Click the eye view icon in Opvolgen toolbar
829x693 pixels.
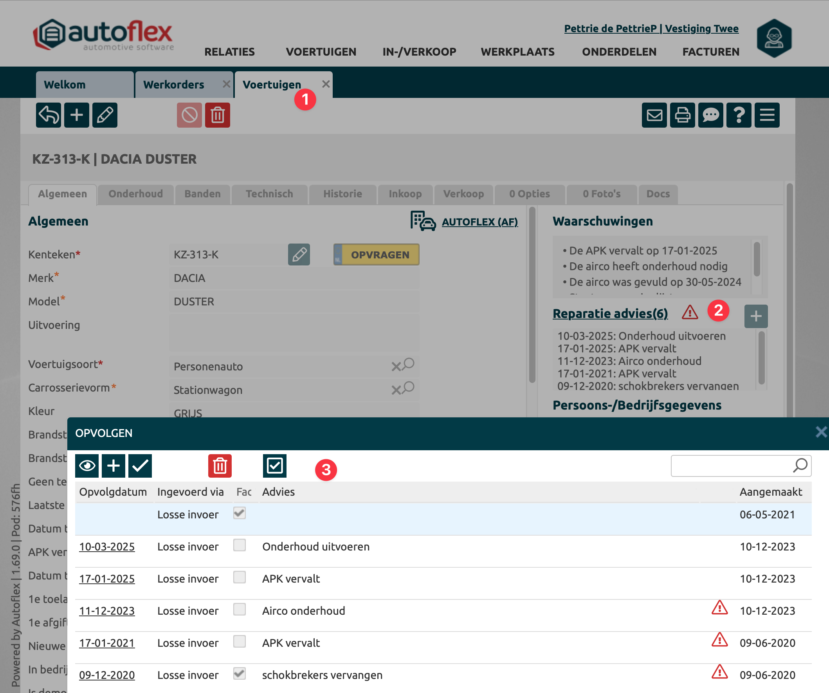[x=87, y=466]
